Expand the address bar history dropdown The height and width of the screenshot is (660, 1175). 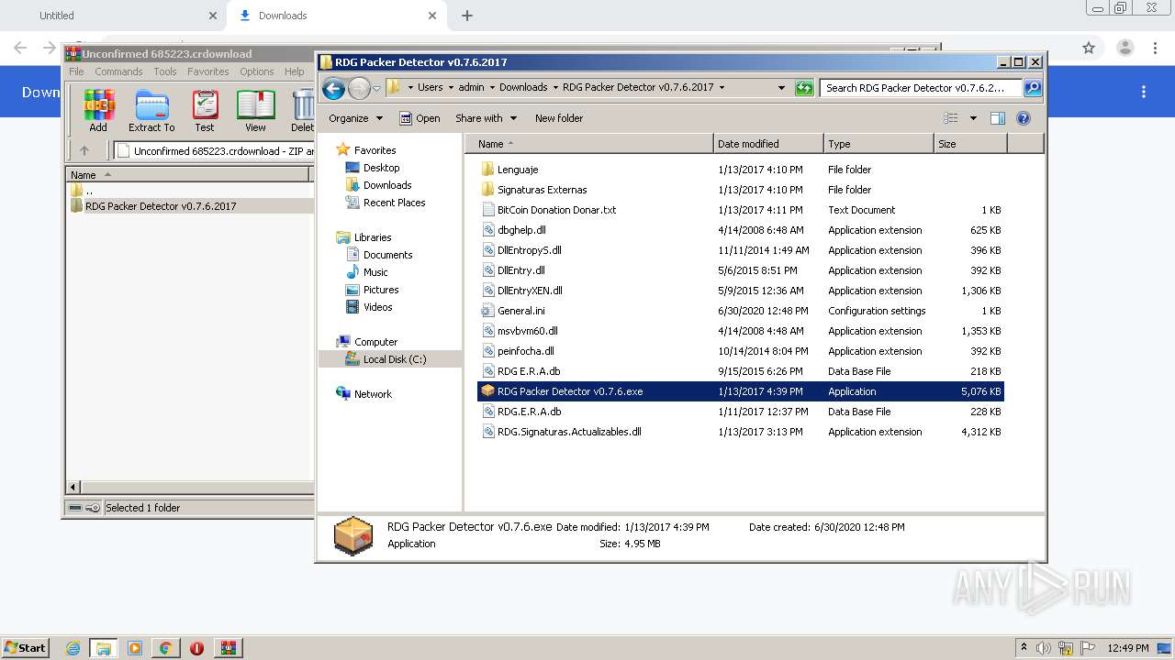[781, 88]
